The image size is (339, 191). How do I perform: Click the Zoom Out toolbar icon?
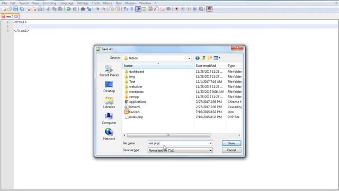(104, 9)
